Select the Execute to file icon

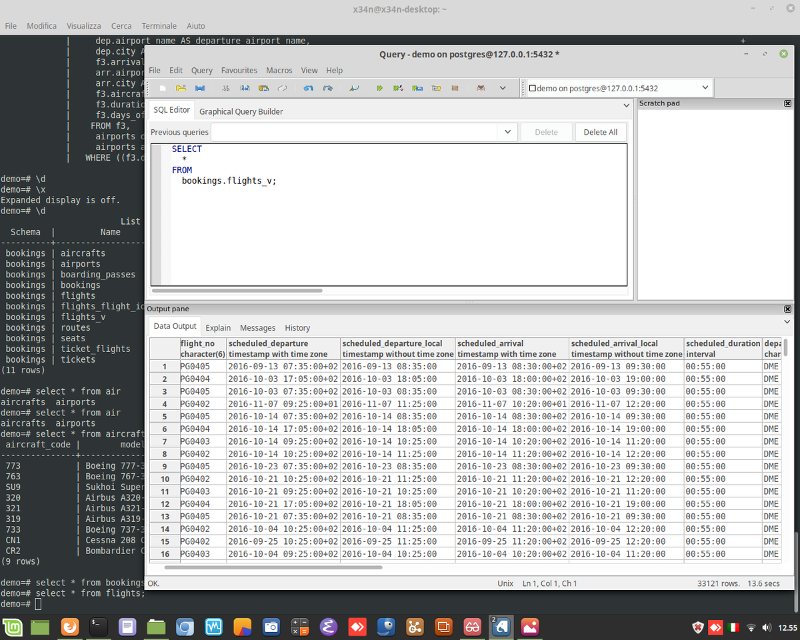[418, 87]
